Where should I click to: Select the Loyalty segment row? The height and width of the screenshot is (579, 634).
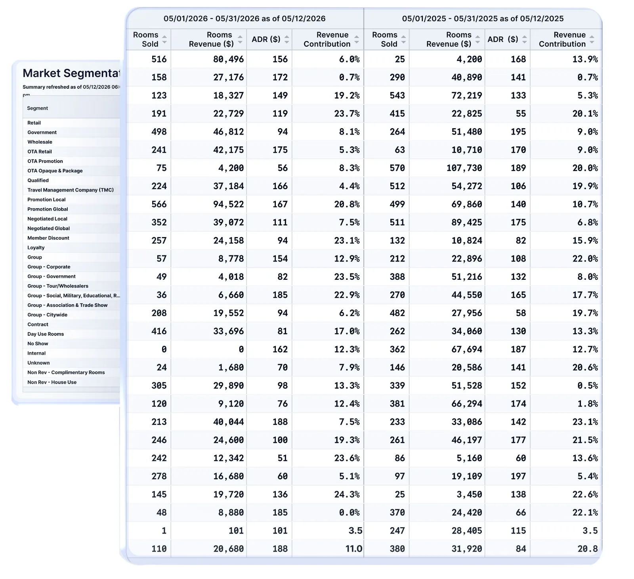pyautogui.click(x=71, y=248)
